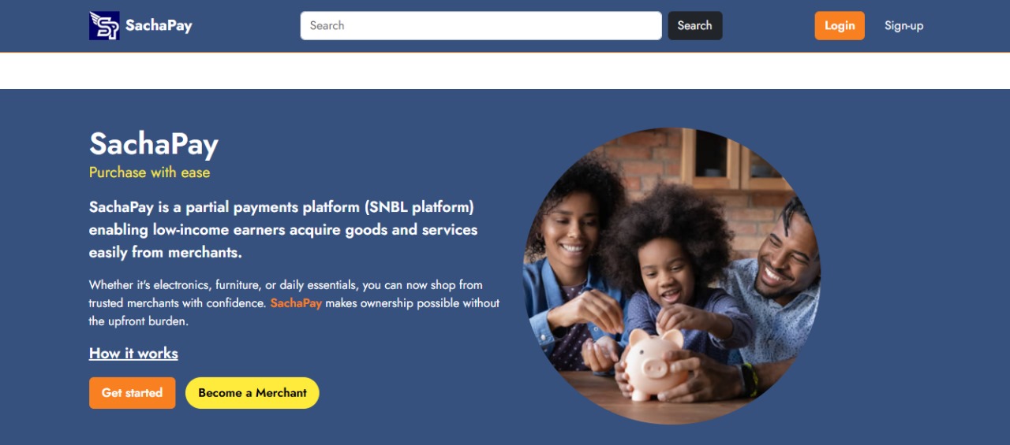Screen dimensions: 1010x445
Task: Click the yellow Purchase with ease tagline
Action: click(x=149, y=172)
